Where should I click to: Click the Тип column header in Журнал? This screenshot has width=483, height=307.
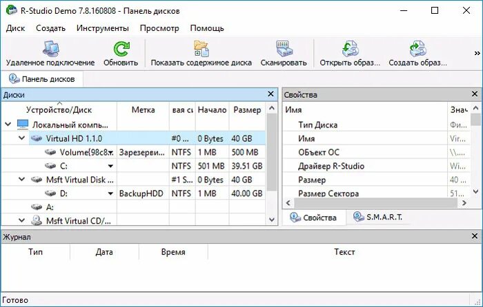point(35,252)
